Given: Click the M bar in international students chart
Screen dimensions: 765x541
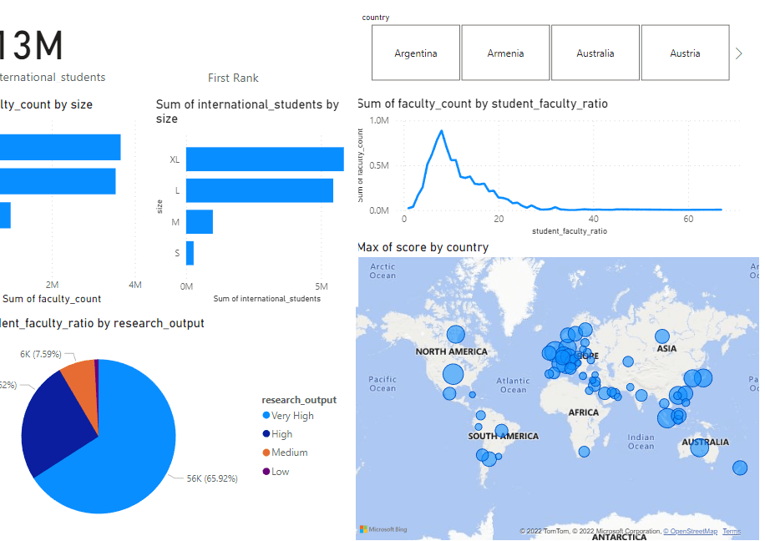Looking at the screenshot, I should pos(200,222).
